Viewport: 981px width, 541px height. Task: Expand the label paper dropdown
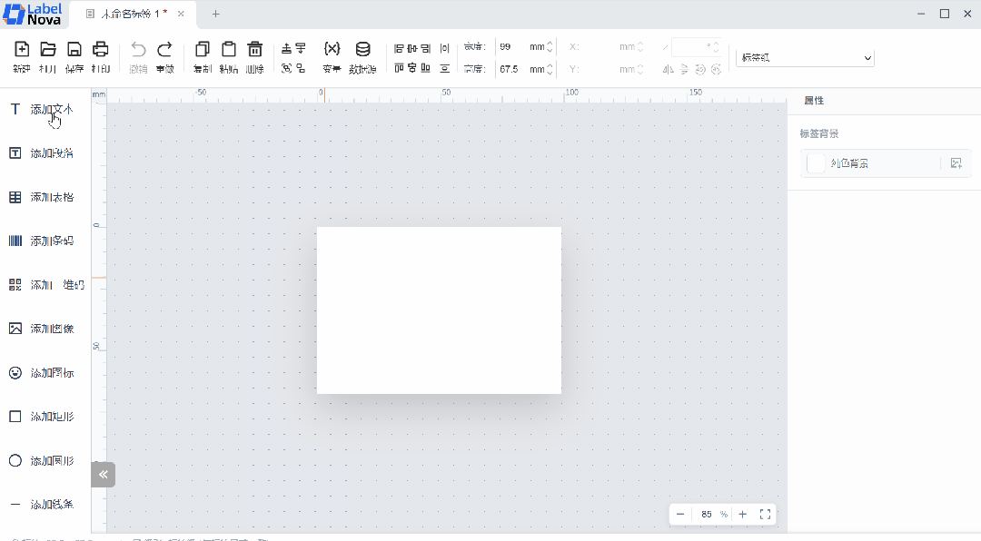[805, 57]
